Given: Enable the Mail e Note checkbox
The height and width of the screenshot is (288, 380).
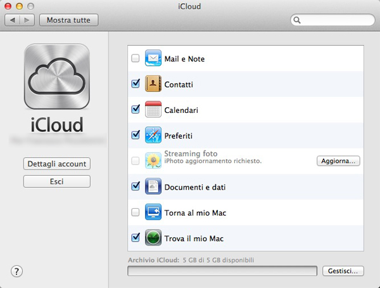Looking at the screenshot, I should [136, 58].
